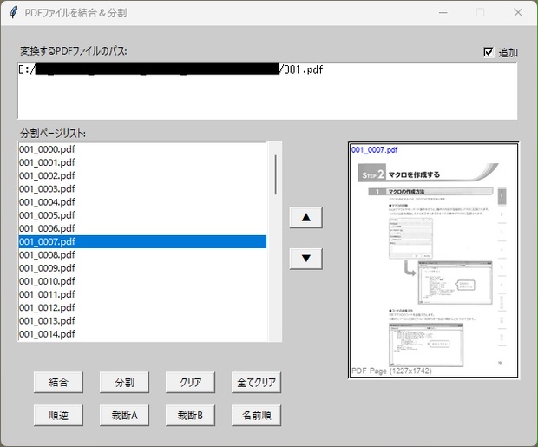Select 001_0009.pdf in the list
The image size is (538, 447).
click(x=142, y=268)
